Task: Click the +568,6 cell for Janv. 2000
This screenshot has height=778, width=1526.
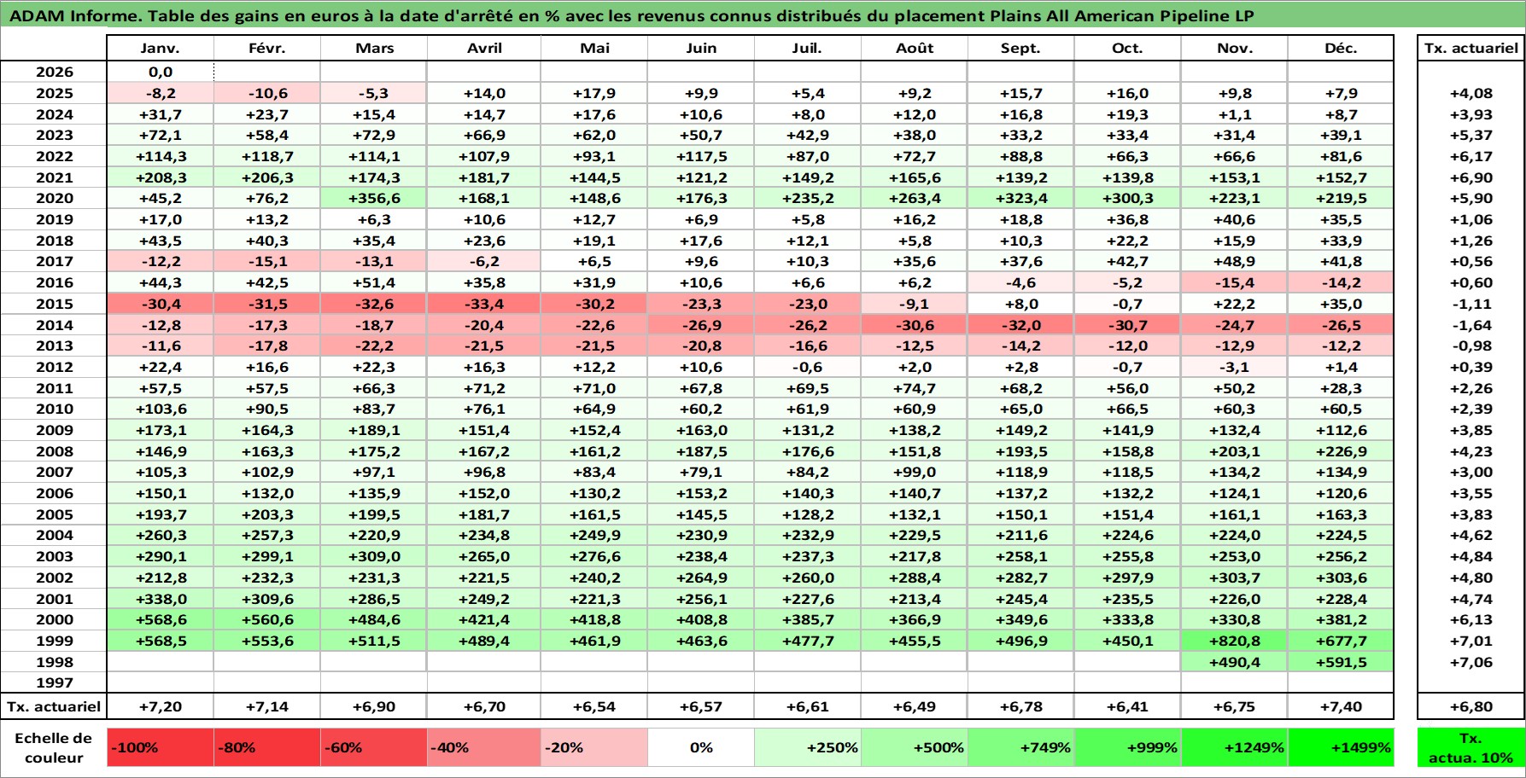Action: pos(161,619)
